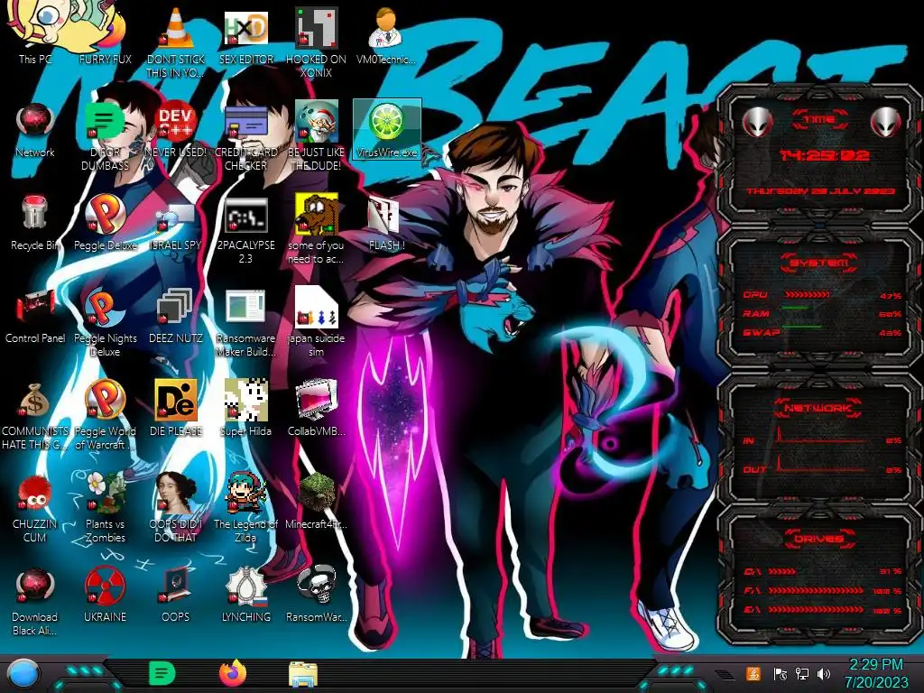Open the beaver icon some of you need to ac...
The height and width of the screenshot is (693, 924).
pyautogui.click(x=316, y=230)
